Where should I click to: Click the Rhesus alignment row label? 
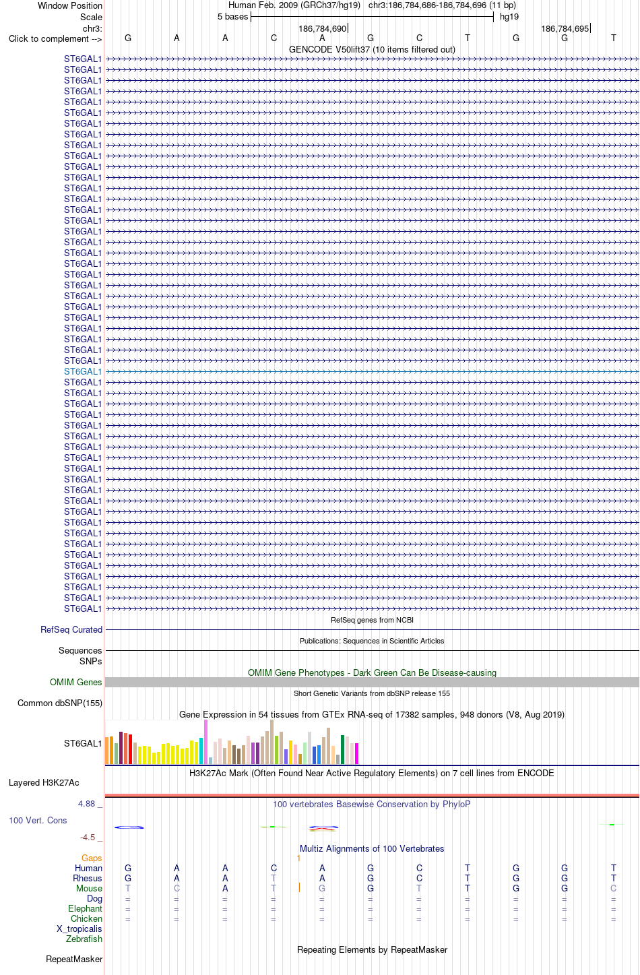(88, 878)
